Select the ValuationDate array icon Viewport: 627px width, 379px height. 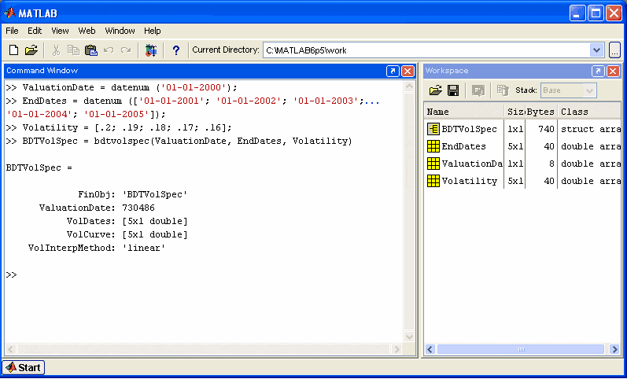433,164
